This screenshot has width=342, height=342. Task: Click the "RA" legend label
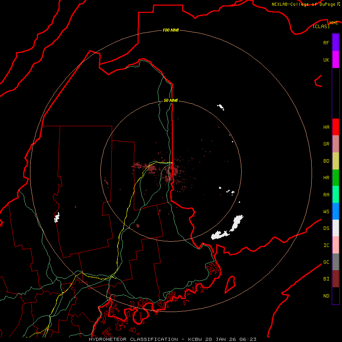click(x=326, y=195)
